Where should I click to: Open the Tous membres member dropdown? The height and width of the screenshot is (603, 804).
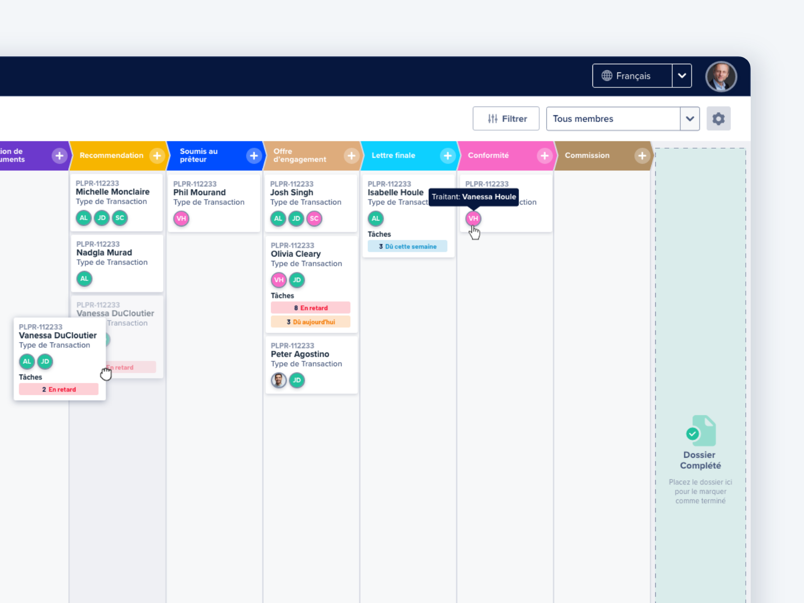[x=690, y=119]
